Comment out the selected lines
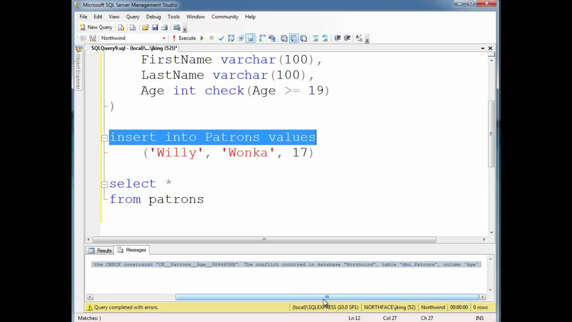 click(x=315, y=38)
